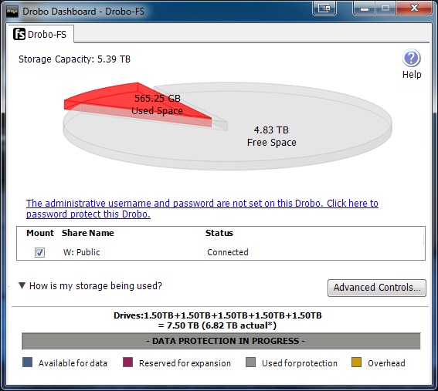
Task: Select the Drobo-FS tab
Action: pos(40,34)
